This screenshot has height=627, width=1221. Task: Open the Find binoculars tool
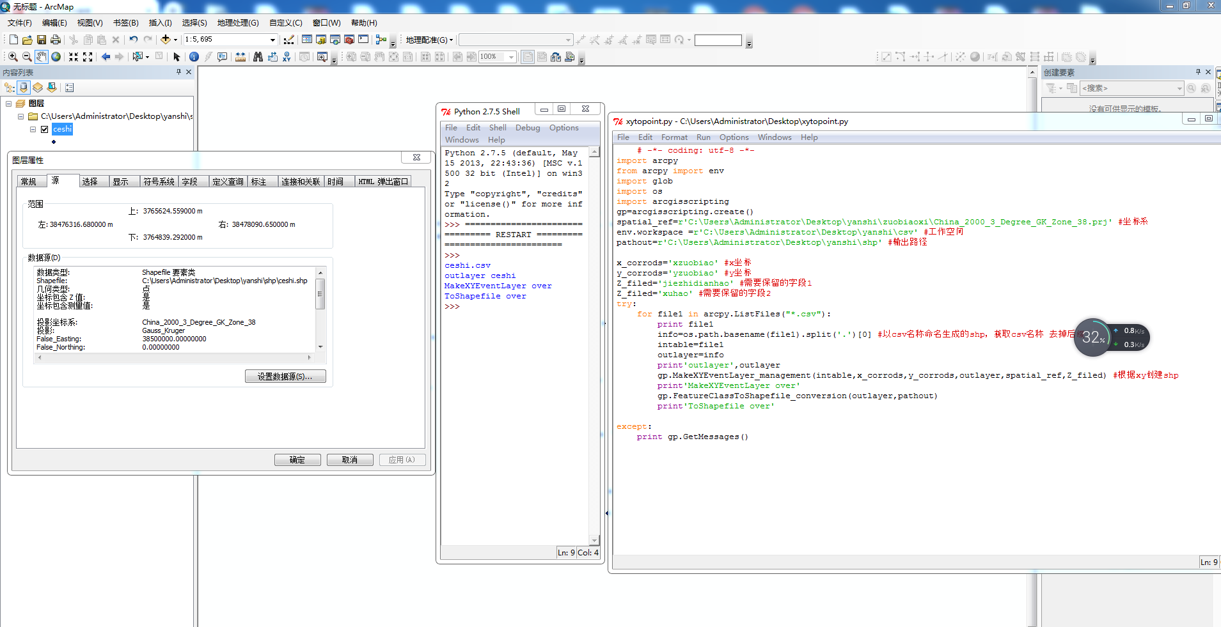click(258, 57)
